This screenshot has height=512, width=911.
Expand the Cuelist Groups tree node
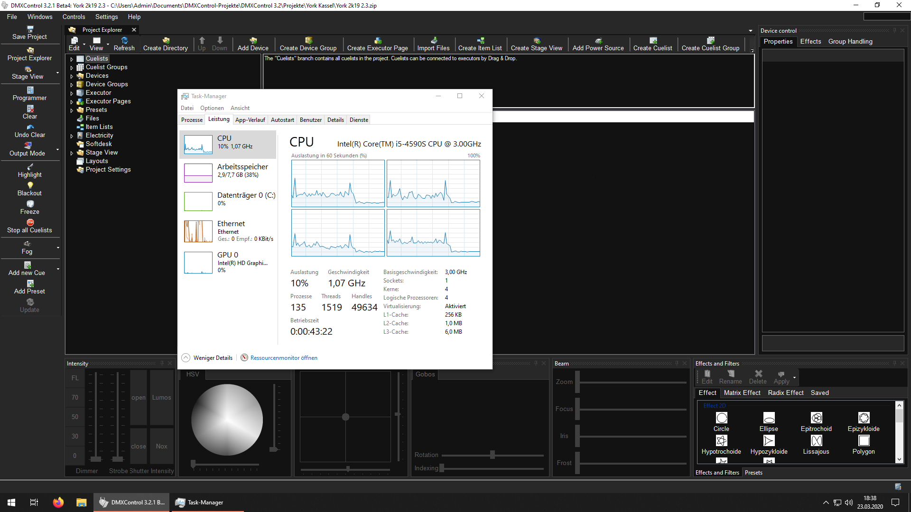tap(72, 67)
